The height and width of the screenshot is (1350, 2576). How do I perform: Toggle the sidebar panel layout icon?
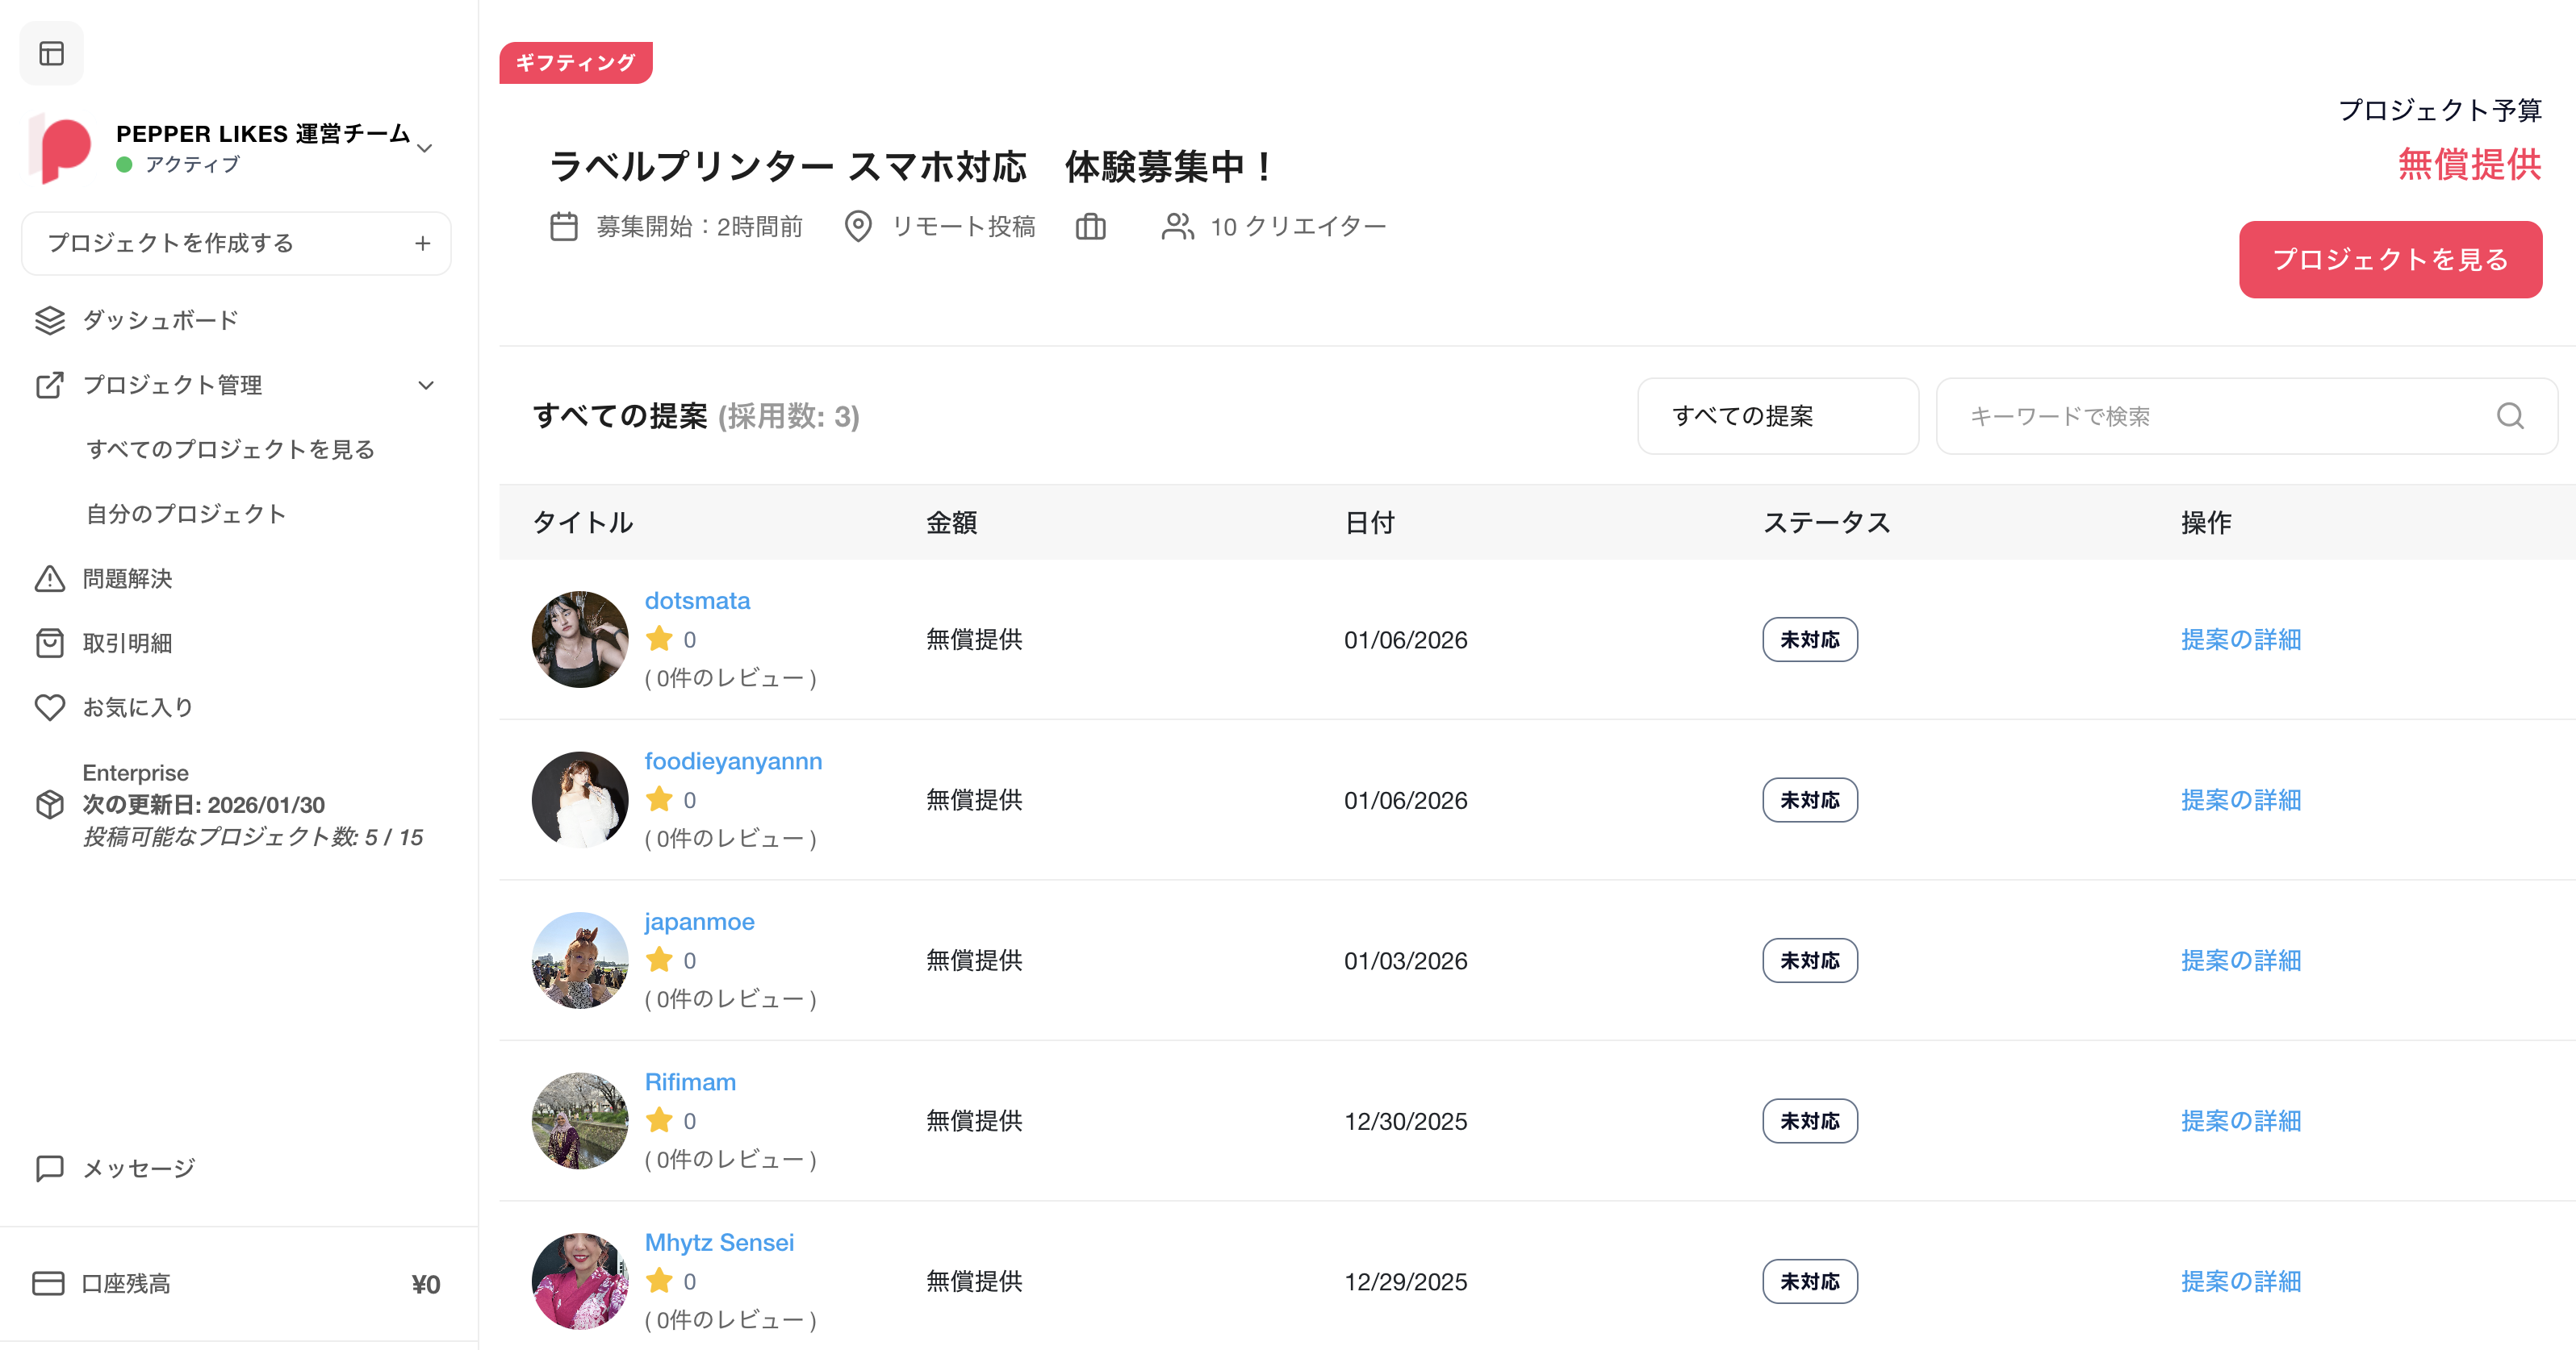[x=52, y=53]
